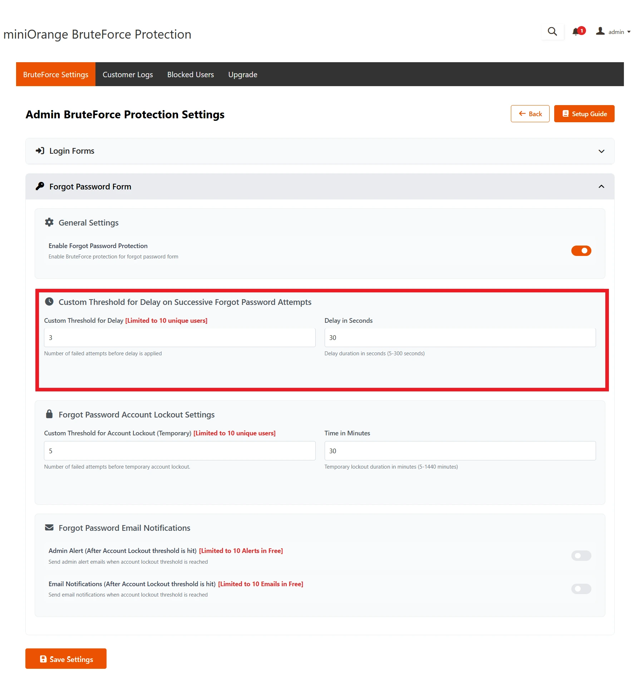Click the Back button
640x682 pixels.
click(x=530, y=114)
